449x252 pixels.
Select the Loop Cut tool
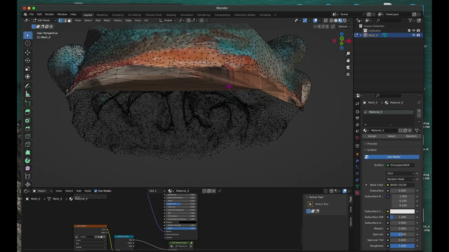click(x=28, y=136)
